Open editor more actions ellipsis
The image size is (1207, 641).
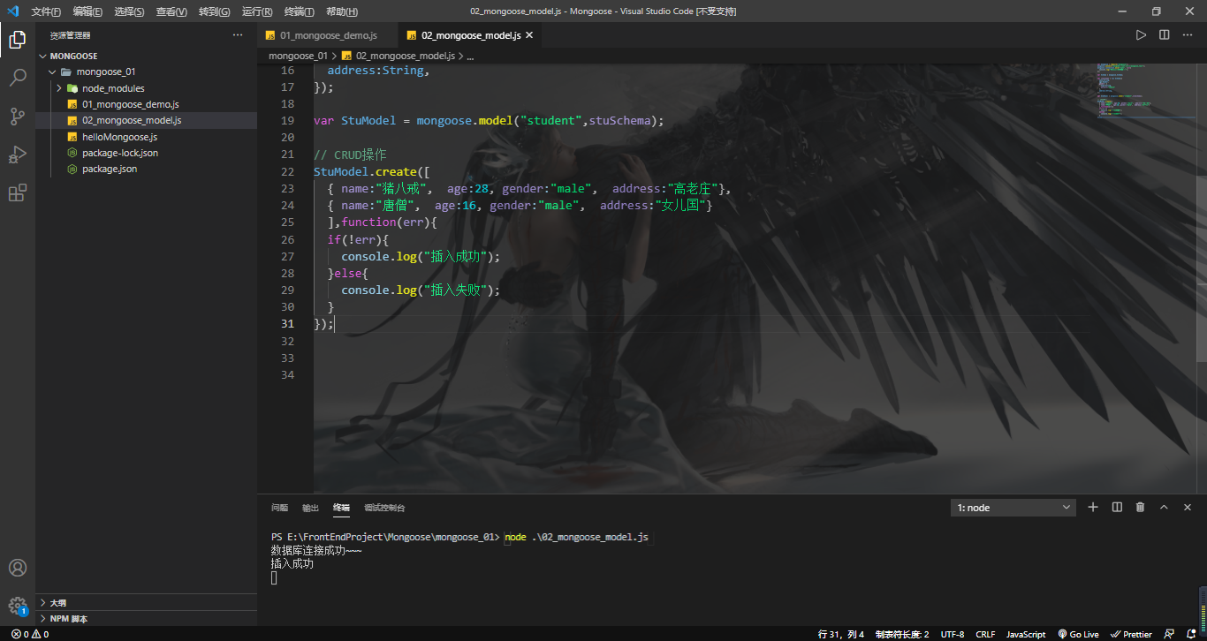coord(1188,35)
